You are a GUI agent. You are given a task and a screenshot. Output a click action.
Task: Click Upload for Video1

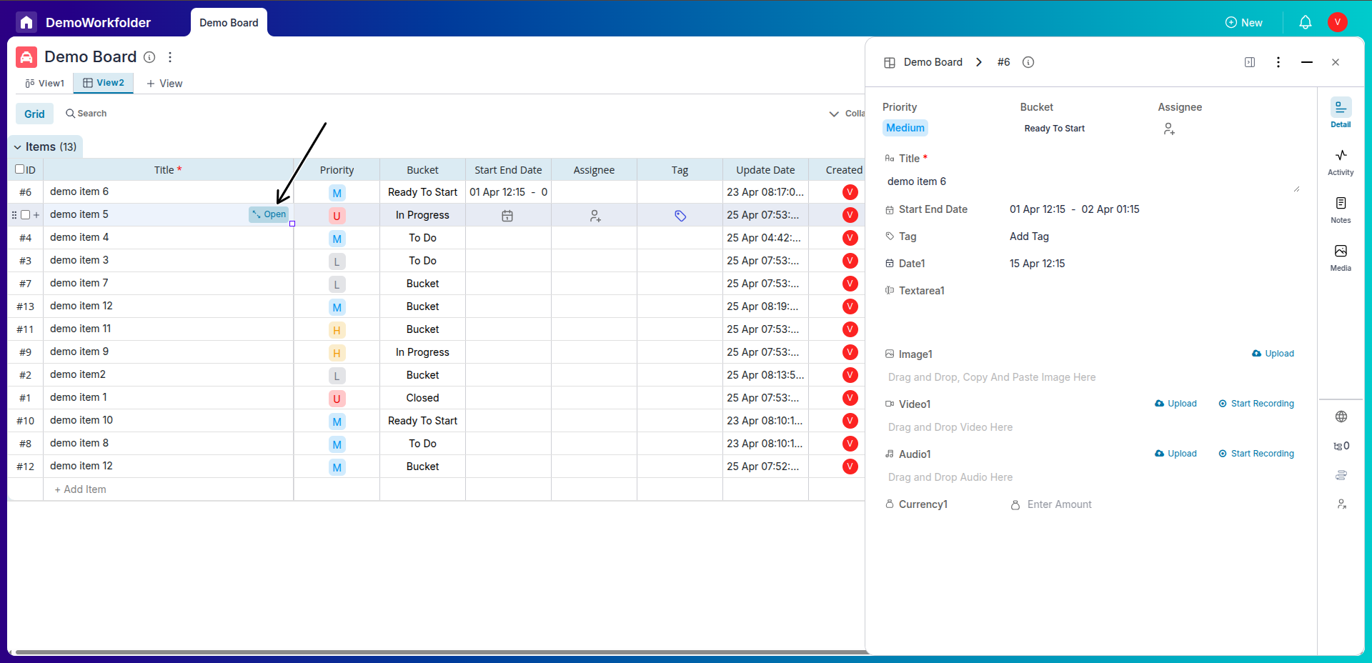1175,404
